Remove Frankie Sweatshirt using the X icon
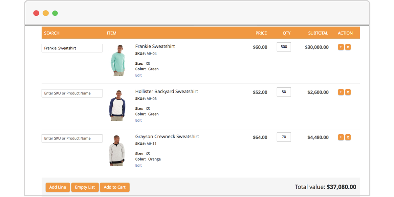Viewport: 394px width, 197px height. [x=348, y=47]
